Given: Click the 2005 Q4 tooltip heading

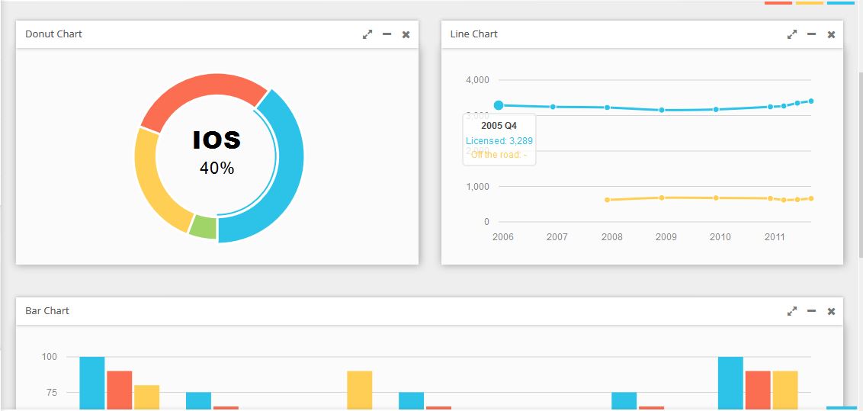Looking at the screenshot, I should (x=499, y=126).
